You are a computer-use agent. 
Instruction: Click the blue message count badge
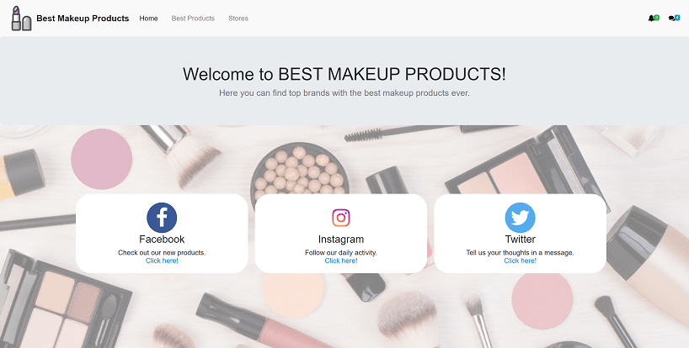pos(677,18)
